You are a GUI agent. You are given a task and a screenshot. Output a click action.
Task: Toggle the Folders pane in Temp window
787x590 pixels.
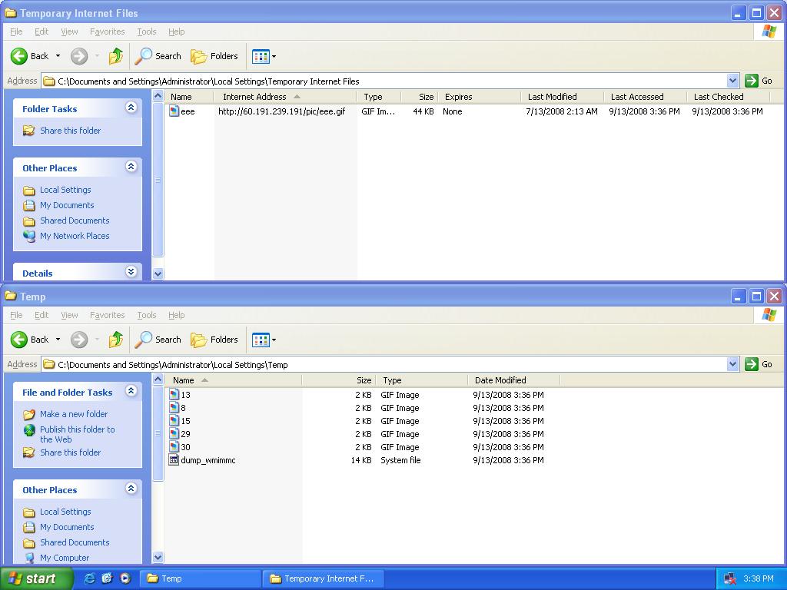[x=214, y=340]
